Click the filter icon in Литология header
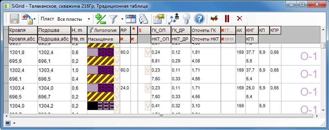Screen dimensions: 329x130 [90, 30]
